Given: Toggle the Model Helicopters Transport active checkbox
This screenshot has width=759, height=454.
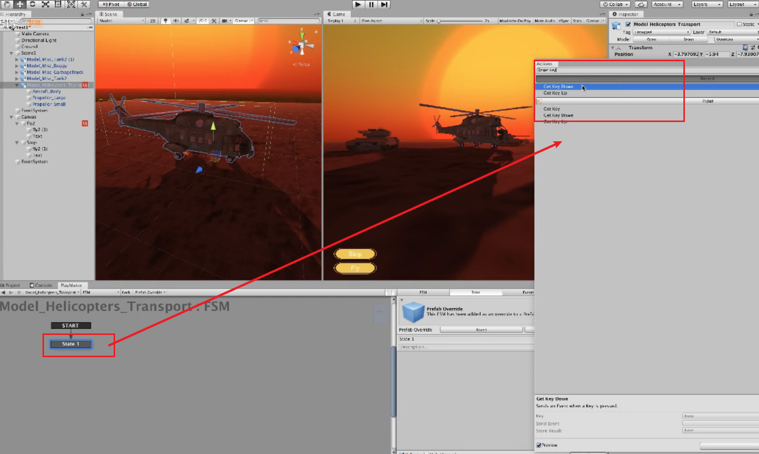Looking at the screenshot, I should click(628, 24).
